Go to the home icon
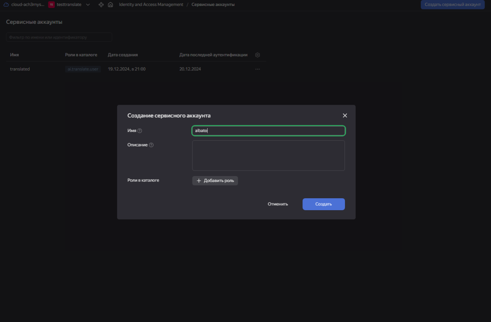This screenshot has width=491, height=322. click(110, 5)
